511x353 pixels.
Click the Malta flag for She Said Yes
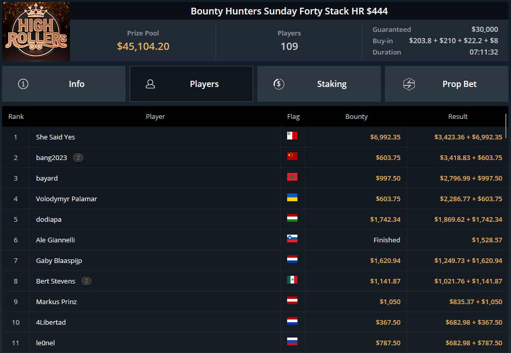[292, 136]
